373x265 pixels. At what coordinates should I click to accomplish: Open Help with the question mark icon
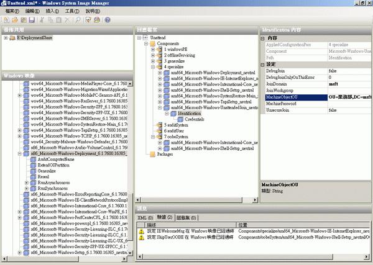[108, 20]
